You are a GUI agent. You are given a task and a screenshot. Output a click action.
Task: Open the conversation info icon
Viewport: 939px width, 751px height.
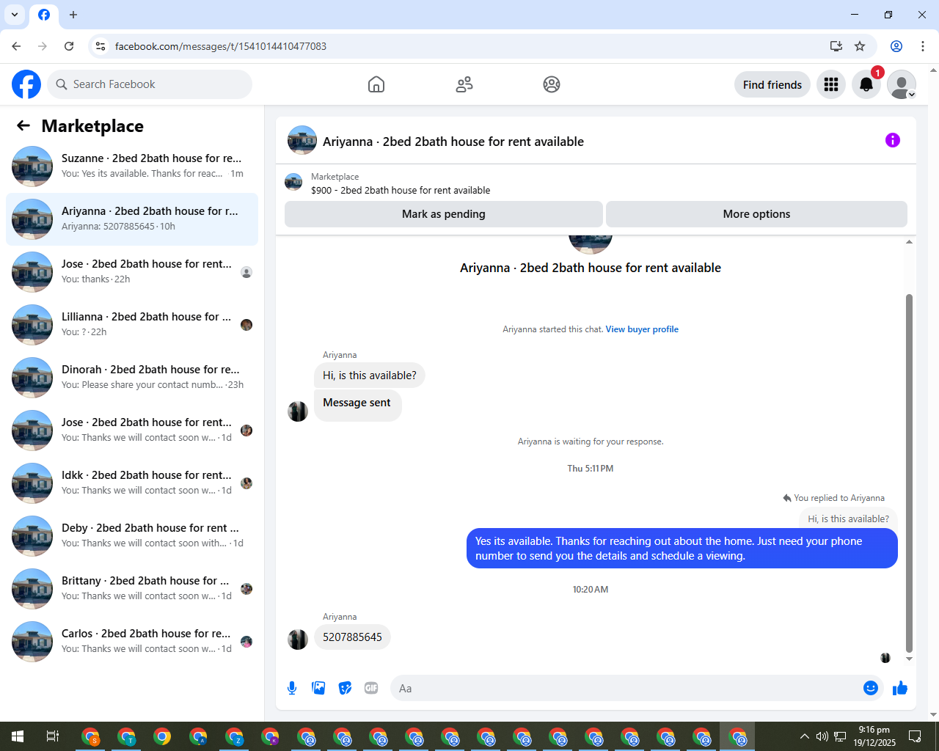pos(893,140)
